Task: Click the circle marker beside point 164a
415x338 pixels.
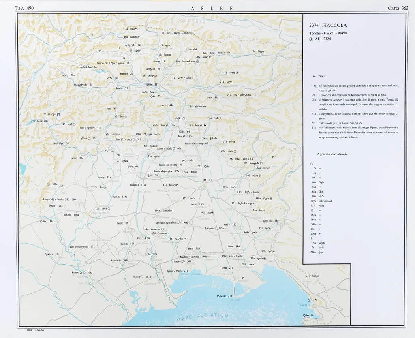Action: (x=180, y=222)
